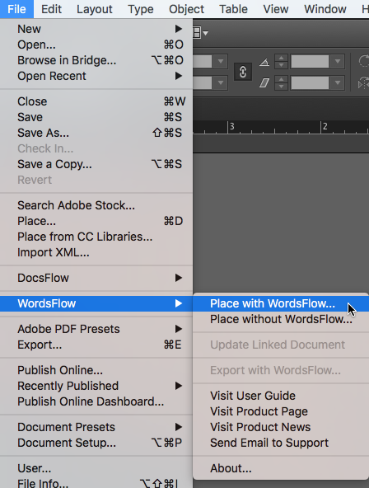The image size is (369, 488).
Task: Open Publish Online Dashboard...
Action: tap(96, 401)
